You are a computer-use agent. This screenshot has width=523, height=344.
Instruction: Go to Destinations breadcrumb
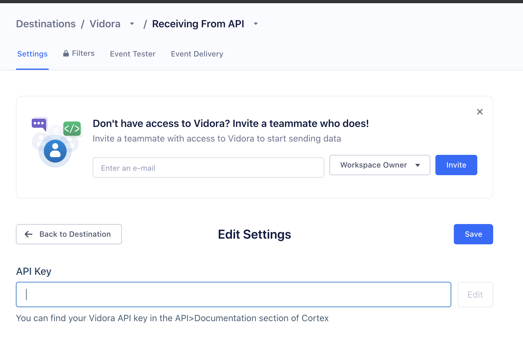pyautogui.click(x=46, y=24)
